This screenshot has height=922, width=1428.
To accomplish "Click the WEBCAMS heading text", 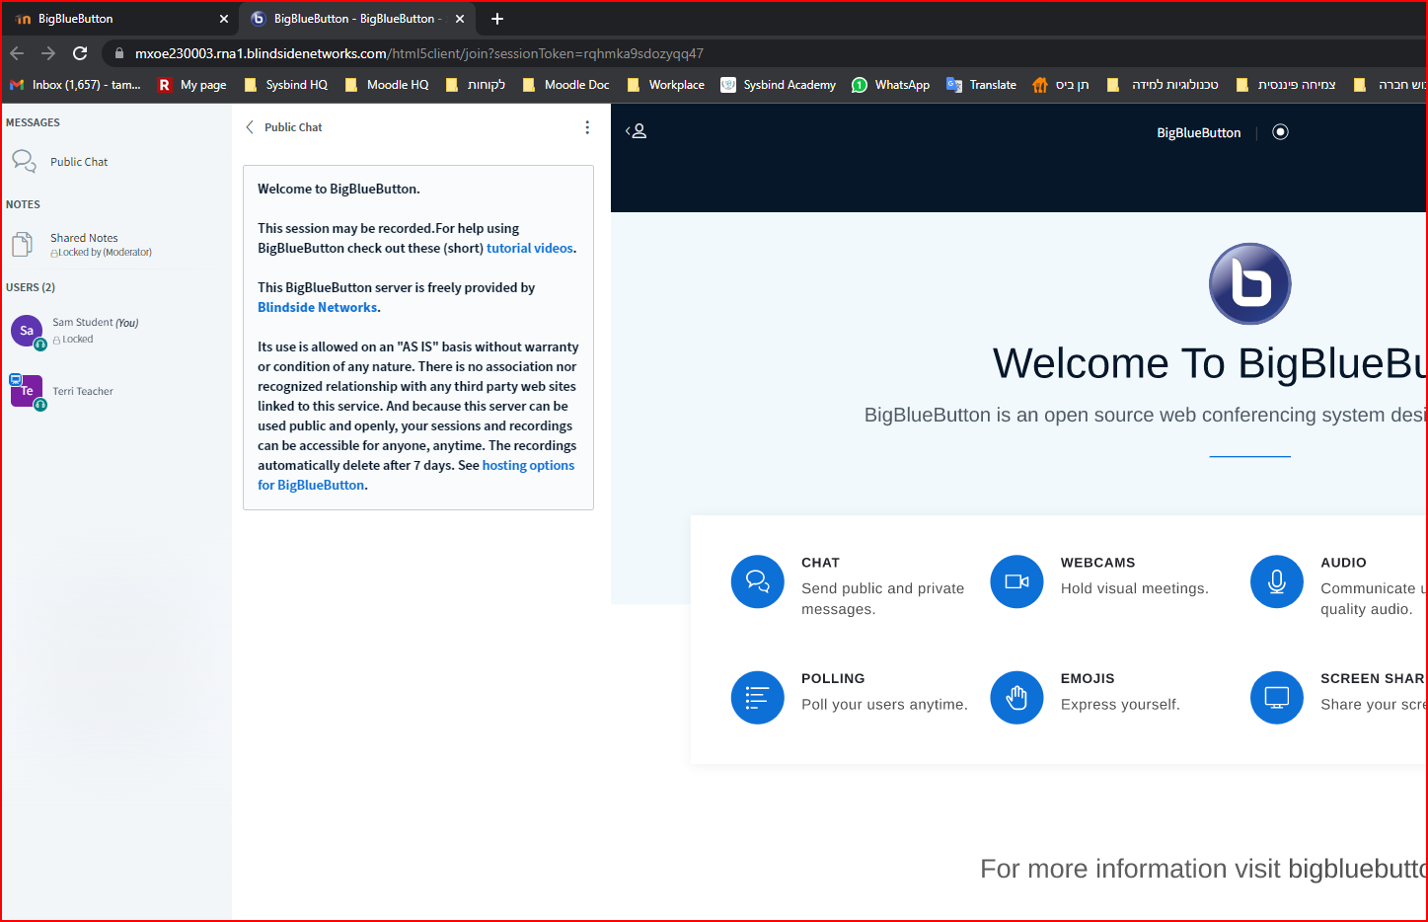I will point(1097,563).
